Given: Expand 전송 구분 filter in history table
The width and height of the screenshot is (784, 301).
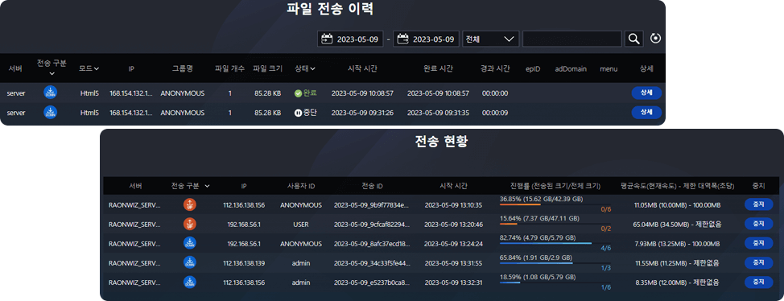Looking at the screenshot, I should (52, 74).
